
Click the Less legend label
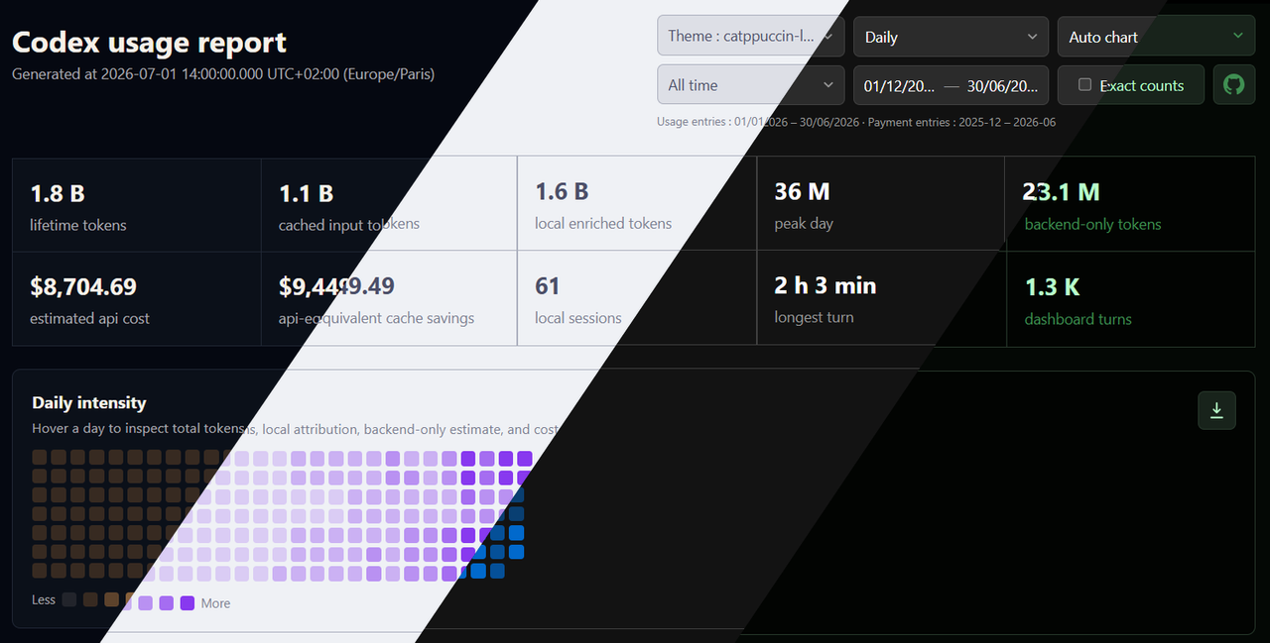click(44, 599)
